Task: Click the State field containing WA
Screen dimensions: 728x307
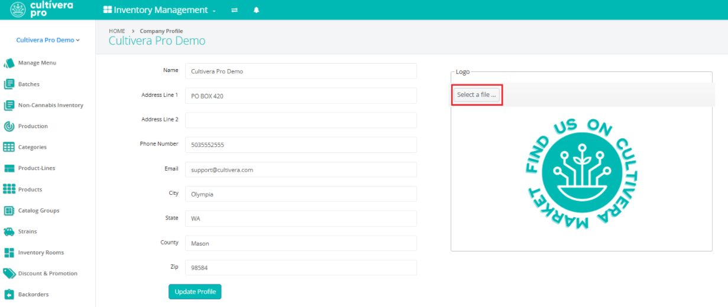Action: tap(301, 218)
